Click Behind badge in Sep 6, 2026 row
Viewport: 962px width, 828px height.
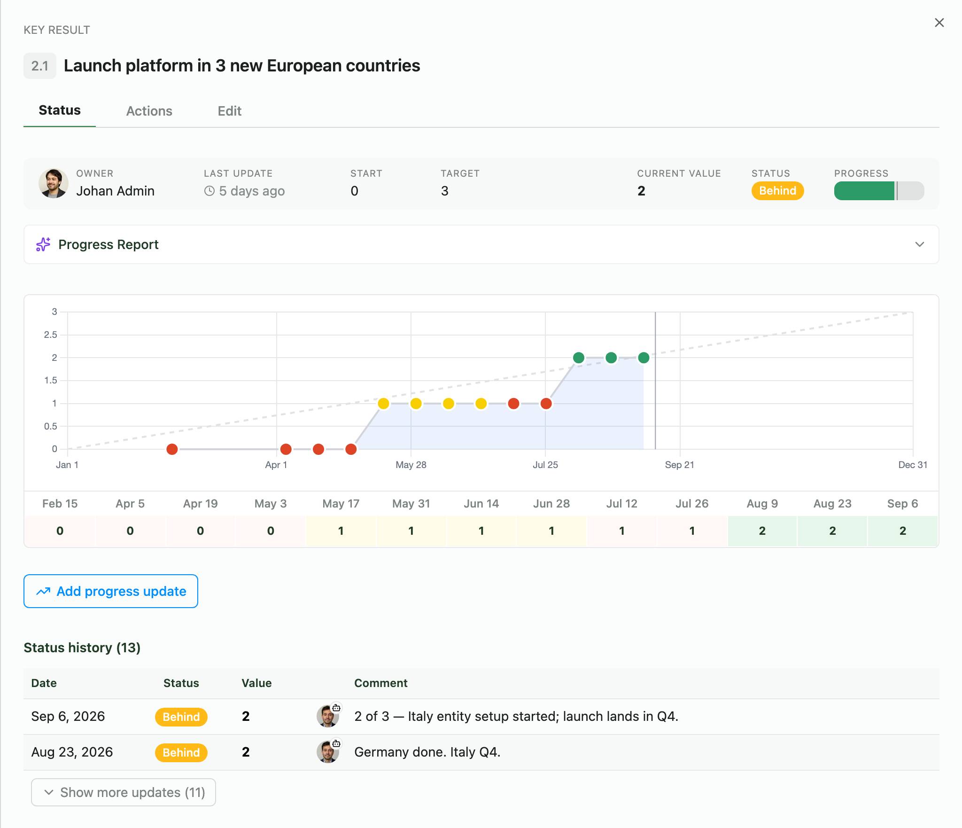[x=181, y=717]
